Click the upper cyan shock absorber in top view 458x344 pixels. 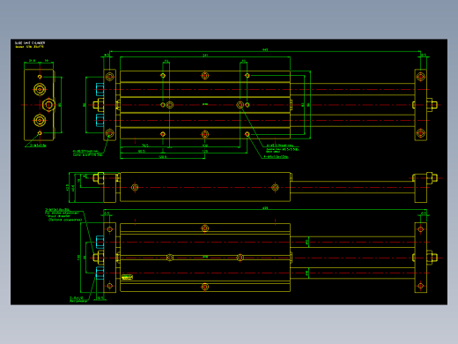(x=100, y=89)
